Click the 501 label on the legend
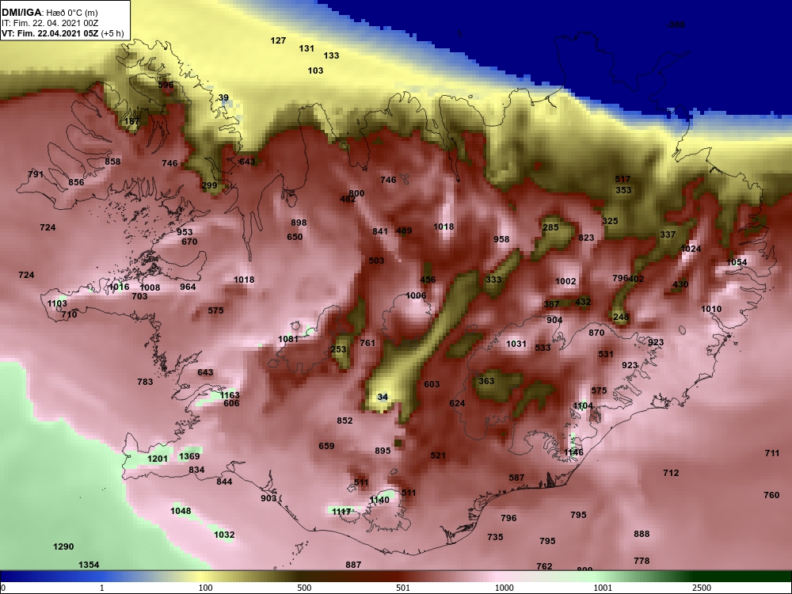This screenshot has height=594, width=792. [402, 588]
